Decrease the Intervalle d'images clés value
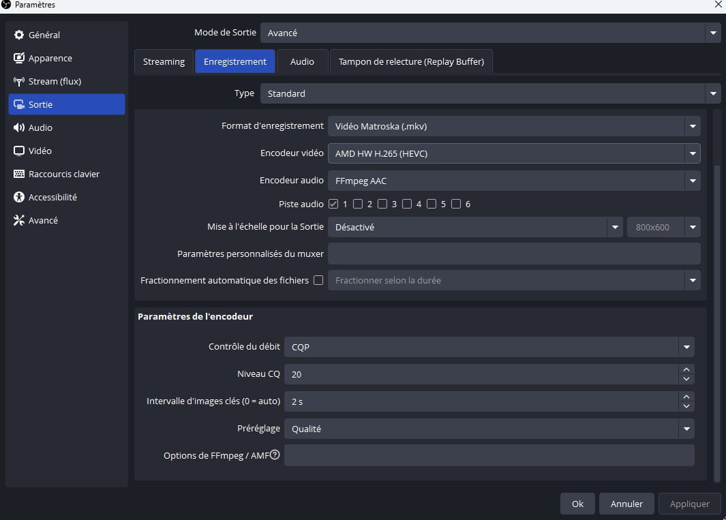This screenshot has width=726, height=520. click(x=686, y=407)
